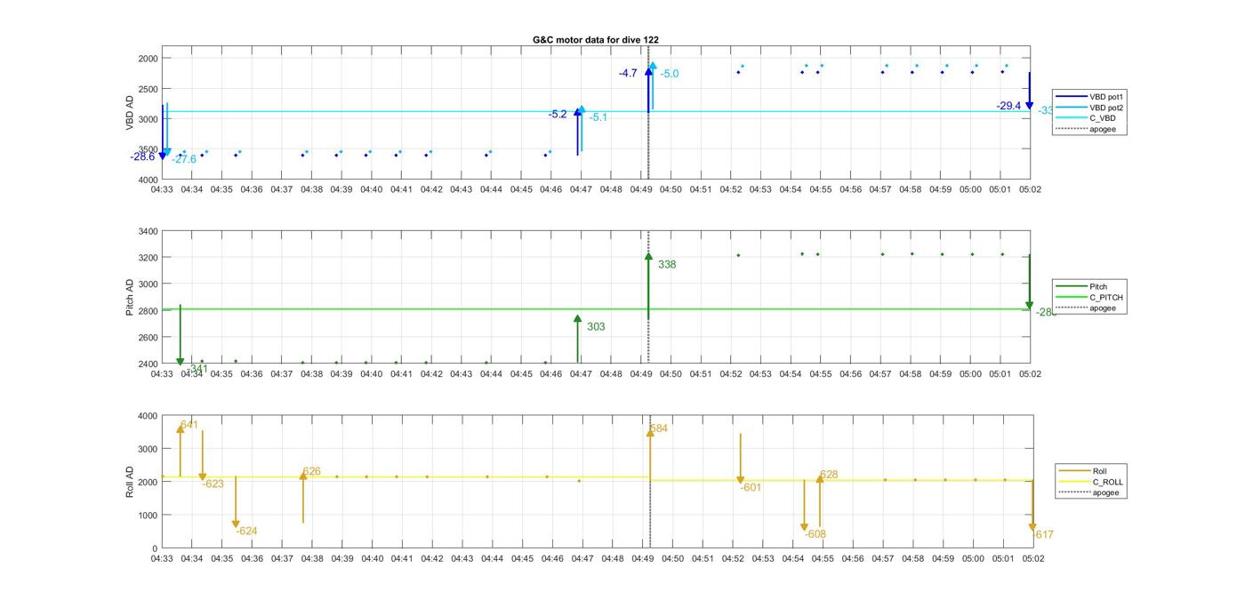This screenshot has width=1245, height=616.
Task: Click the "3500" tick on the VBD axis
Action: point(148,149)
